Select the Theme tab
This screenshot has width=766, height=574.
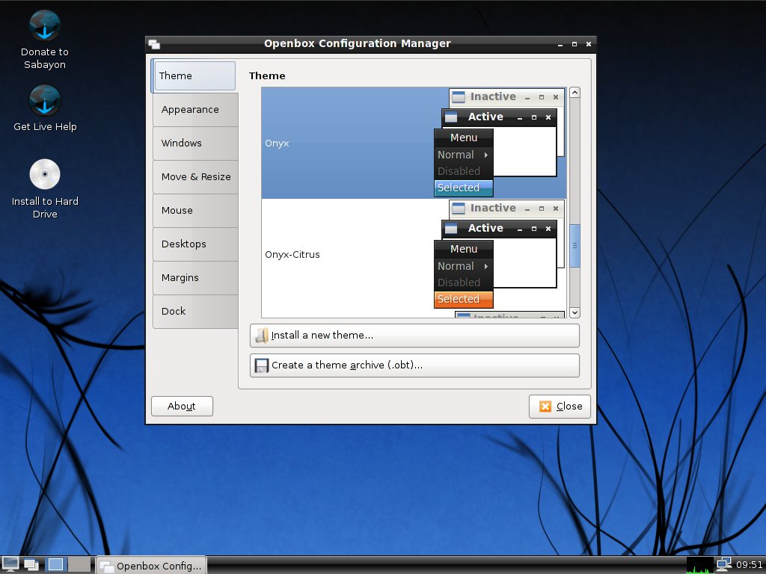tap(194, 75)
